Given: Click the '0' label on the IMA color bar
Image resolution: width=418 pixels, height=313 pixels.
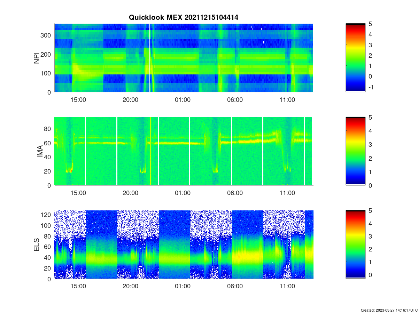Looking at the screenshot, I should click(370, 185).
